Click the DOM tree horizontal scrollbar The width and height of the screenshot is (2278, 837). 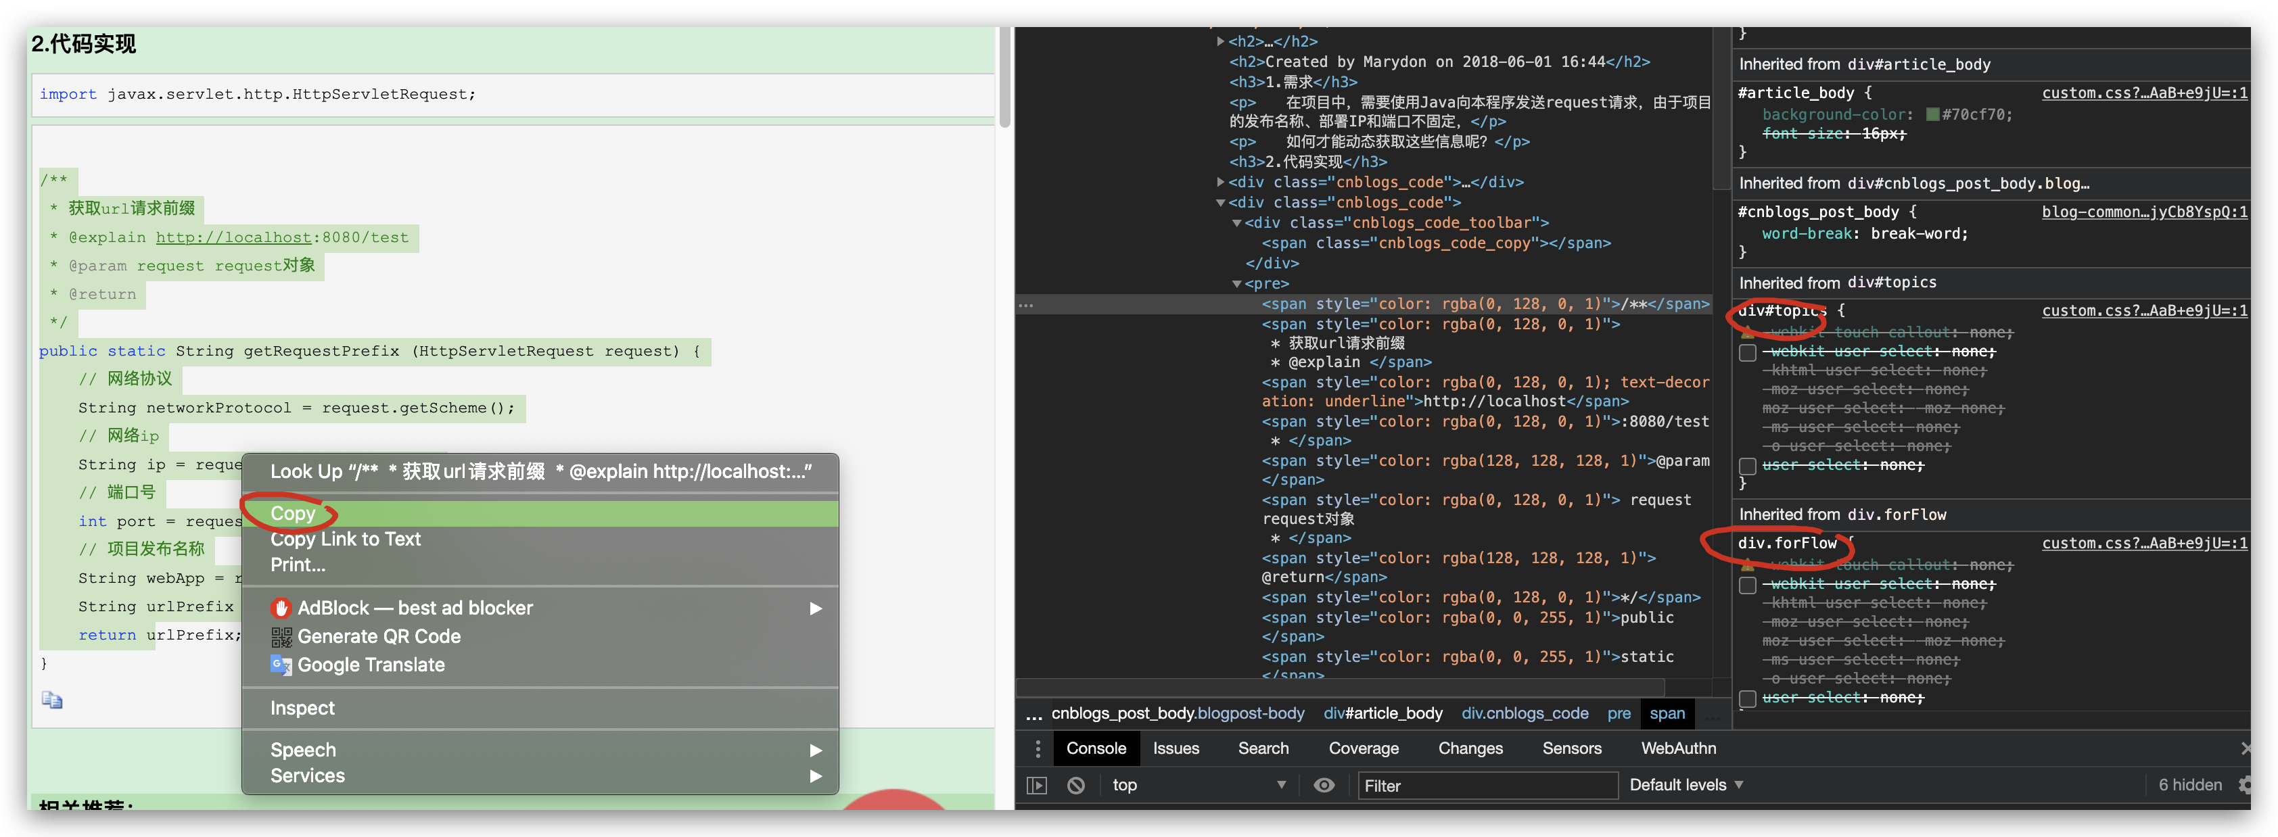(1341, 687)
